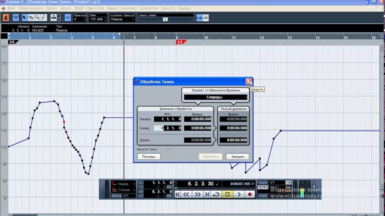Select the red tempo curve point
Screen dimensions: 385x216
tap(64, 122)
